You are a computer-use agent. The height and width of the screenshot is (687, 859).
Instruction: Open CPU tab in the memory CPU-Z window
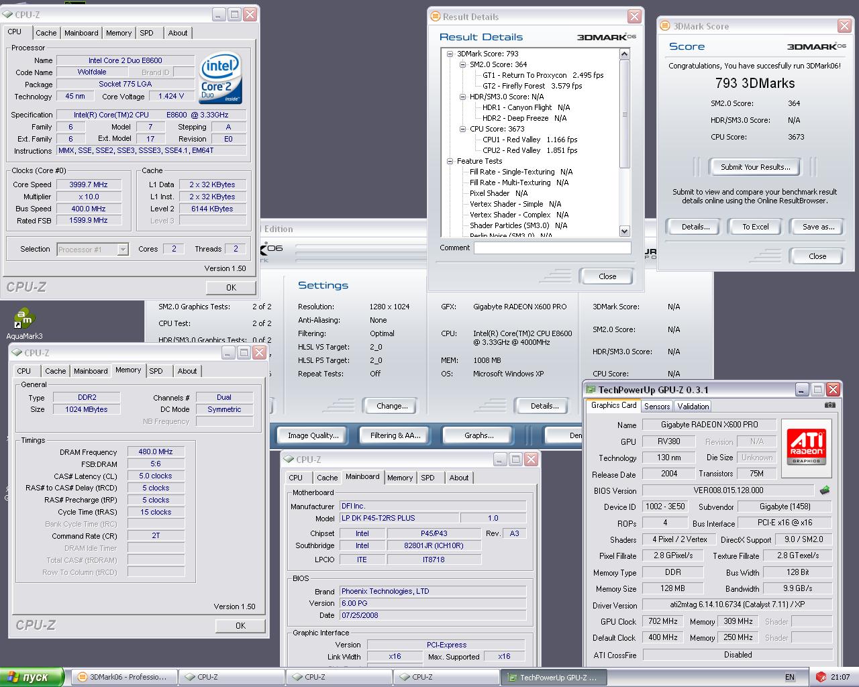[24, 371]
